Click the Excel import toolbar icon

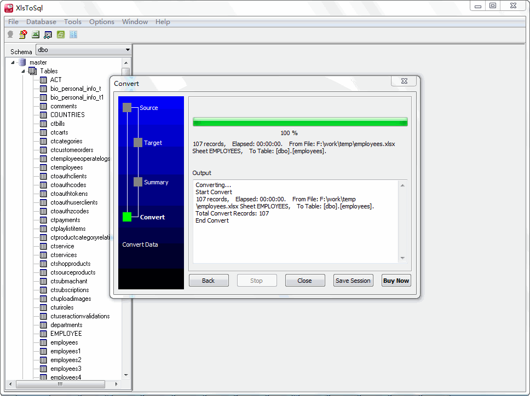pos(36,34)
